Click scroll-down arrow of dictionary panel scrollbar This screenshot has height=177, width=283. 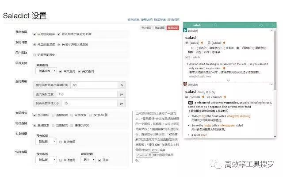275,137
